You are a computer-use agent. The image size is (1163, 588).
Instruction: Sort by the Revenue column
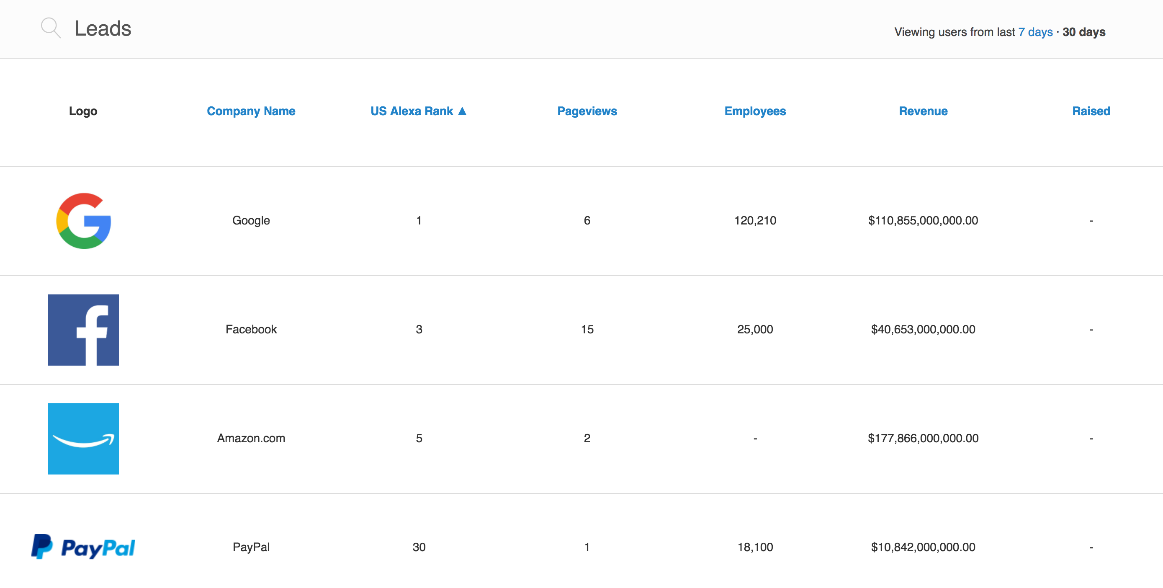tap(922, 111)
